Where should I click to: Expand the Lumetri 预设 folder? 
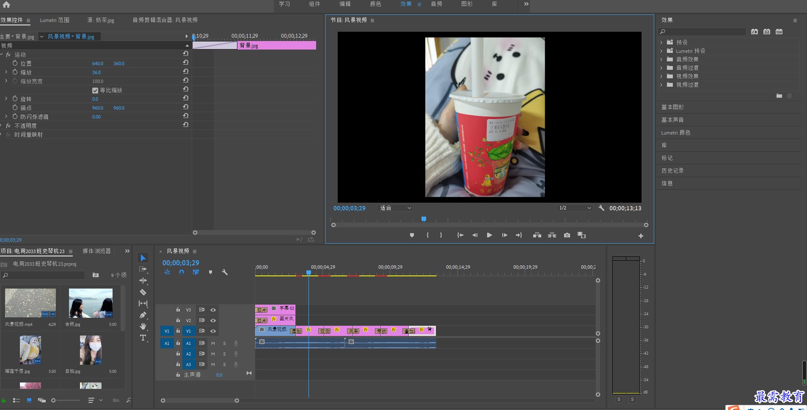point(661,51)
